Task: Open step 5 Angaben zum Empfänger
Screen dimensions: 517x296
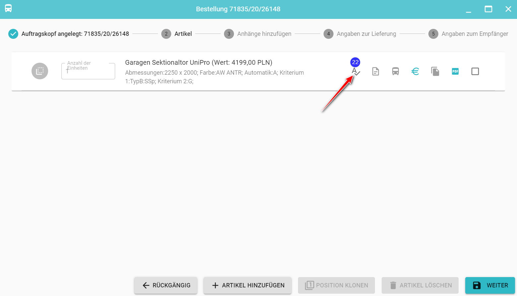Action: pyautogui.click(x=468, y=34)
